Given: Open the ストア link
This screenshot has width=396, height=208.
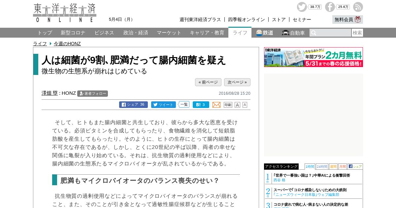Looking at the screenshot, I should coord(279,19).
